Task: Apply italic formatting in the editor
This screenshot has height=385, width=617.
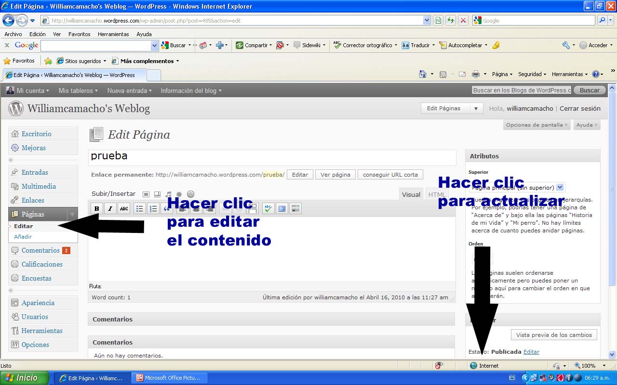Action: (x=110, y=208)
